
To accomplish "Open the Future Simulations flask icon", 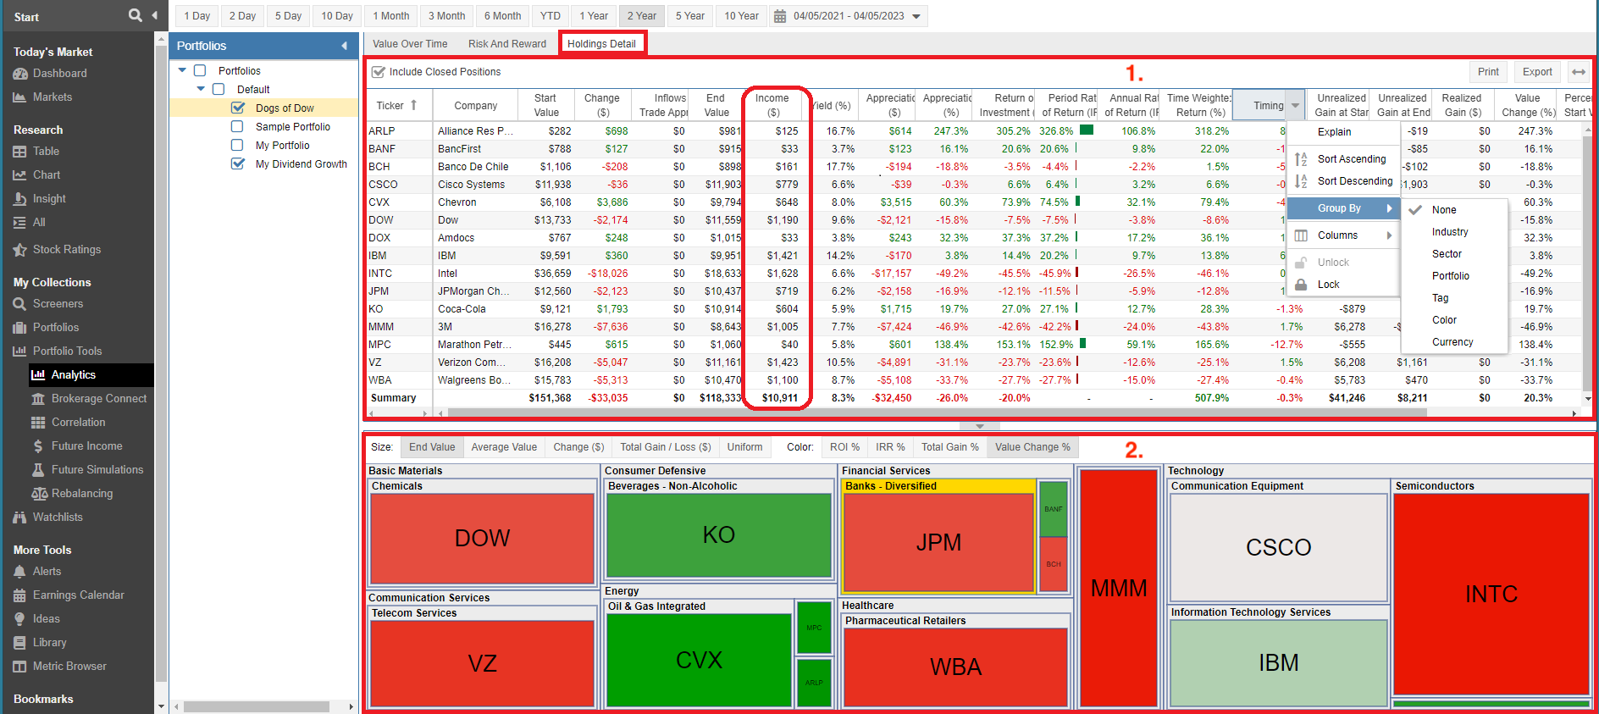I will 38,470.
